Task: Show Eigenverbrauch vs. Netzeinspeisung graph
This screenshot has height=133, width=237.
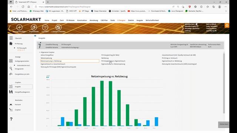Action: (x=113, y=64)
